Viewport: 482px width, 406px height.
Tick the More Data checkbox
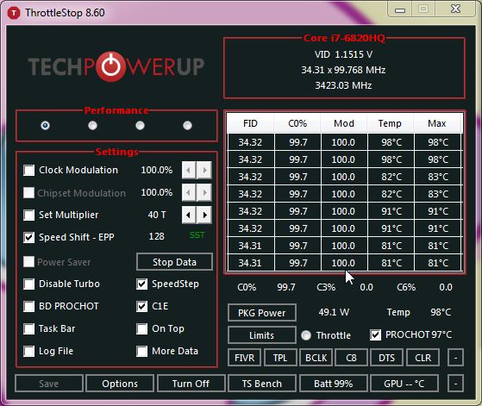click(x=141, y=351)
